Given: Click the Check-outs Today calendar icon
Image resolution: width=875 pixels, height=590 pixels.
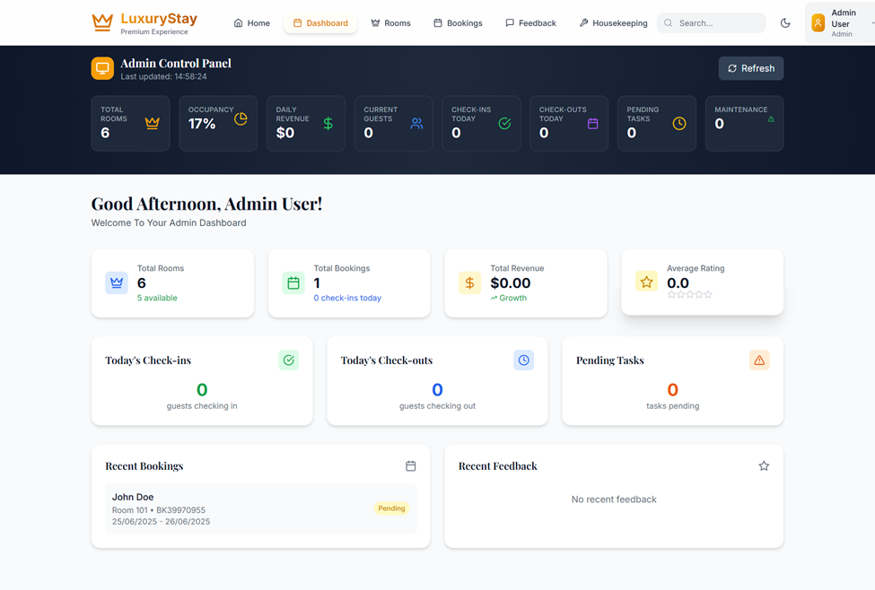Looking at the screenshot, I should (x=592, y=124).
